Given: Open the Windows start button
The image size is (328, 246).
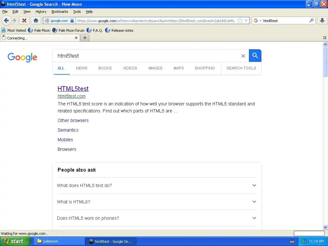Looking at the screenshot, I should [15, 241].
